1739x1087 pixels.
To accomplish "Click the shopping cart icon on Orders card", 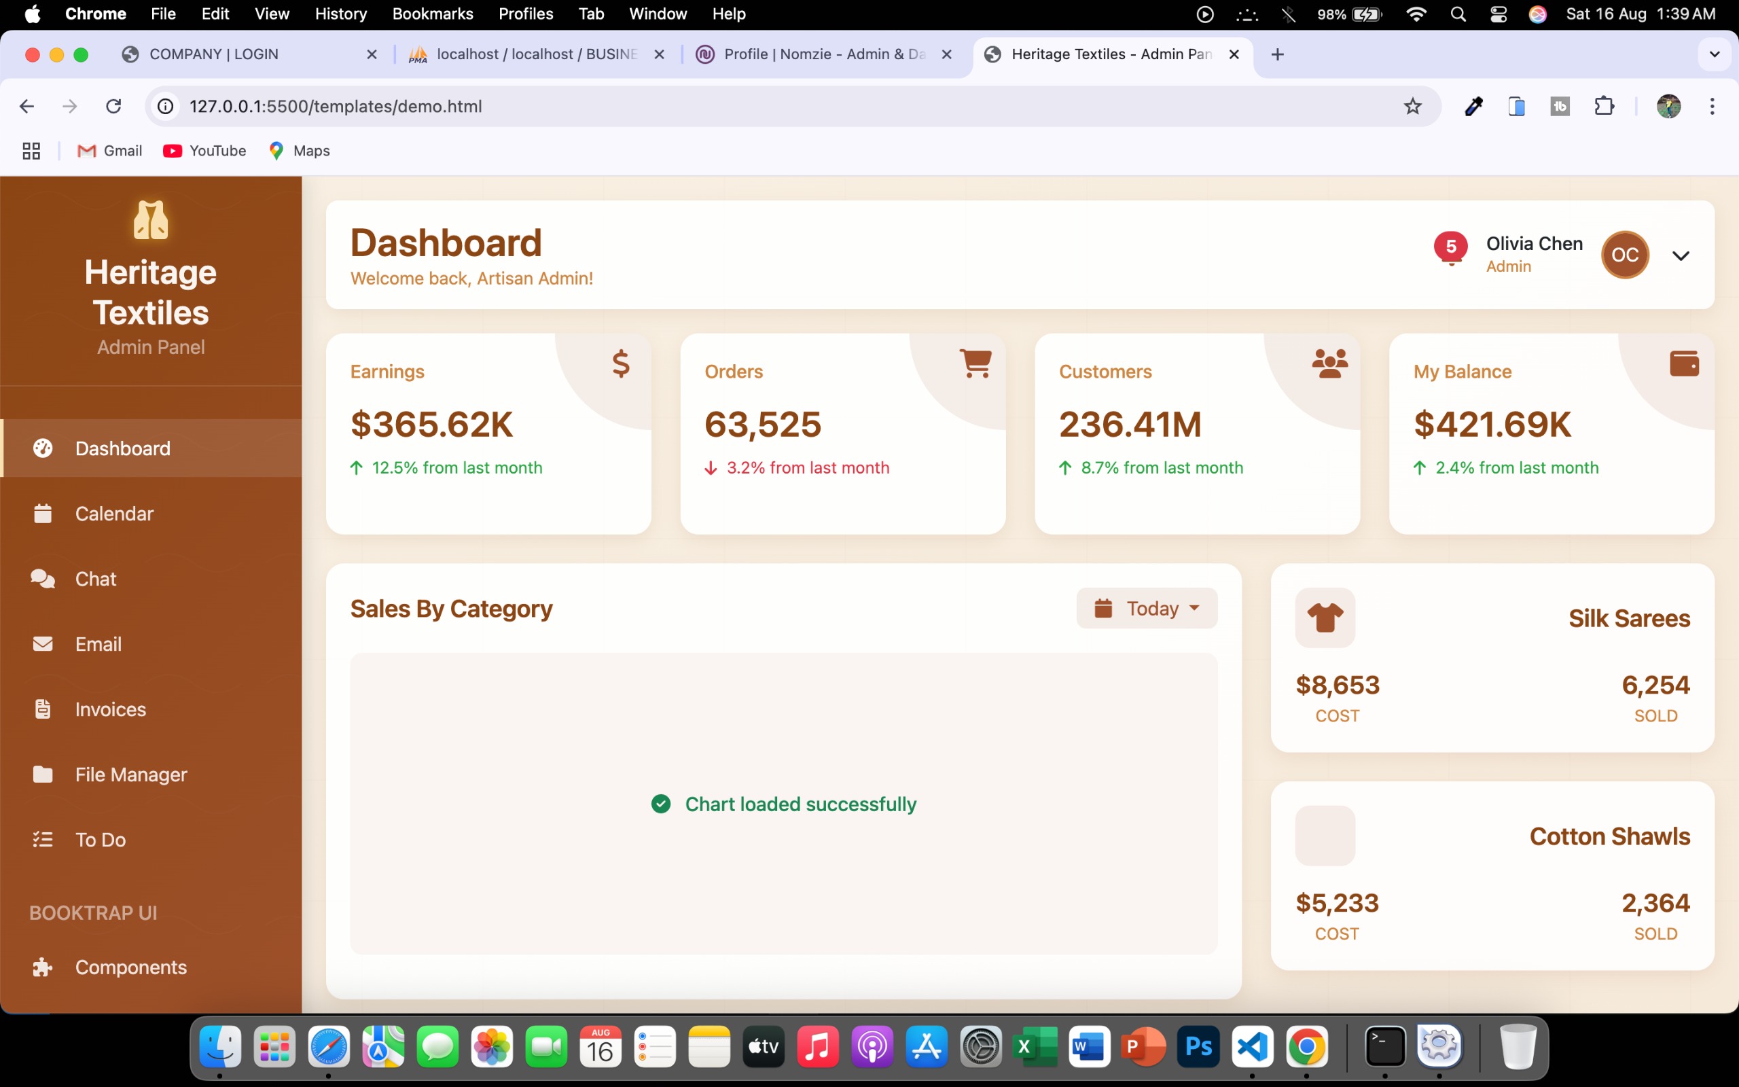I will [975, 363].
